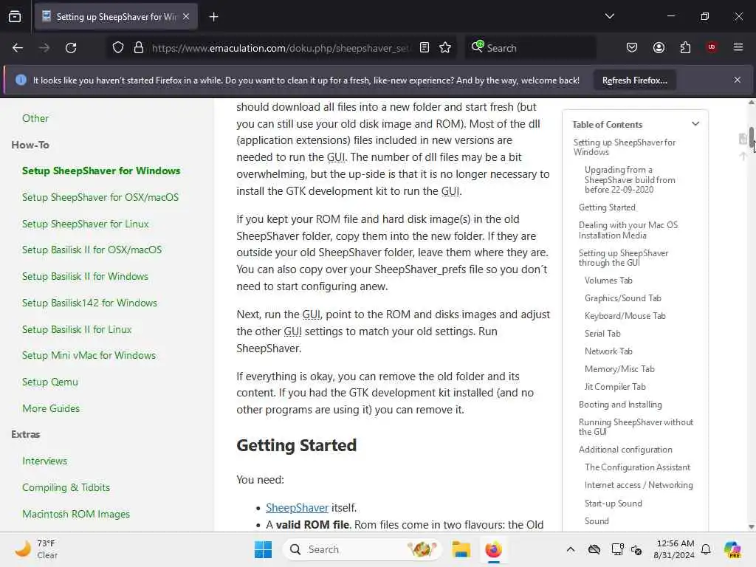Open the Setup Qemu guide
The height and width of the screenshot is (567, 756).
(50, 382)
